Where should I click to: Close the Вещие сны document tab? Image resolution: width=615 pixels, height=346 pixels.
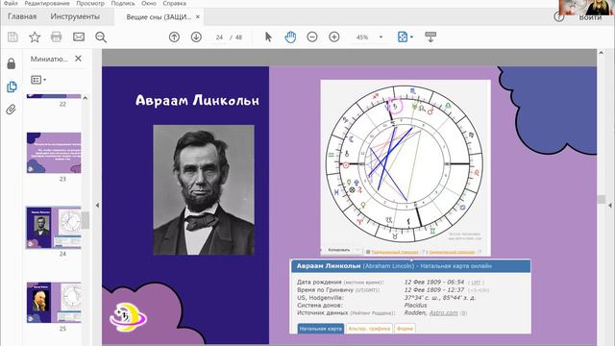coord(198,17)
